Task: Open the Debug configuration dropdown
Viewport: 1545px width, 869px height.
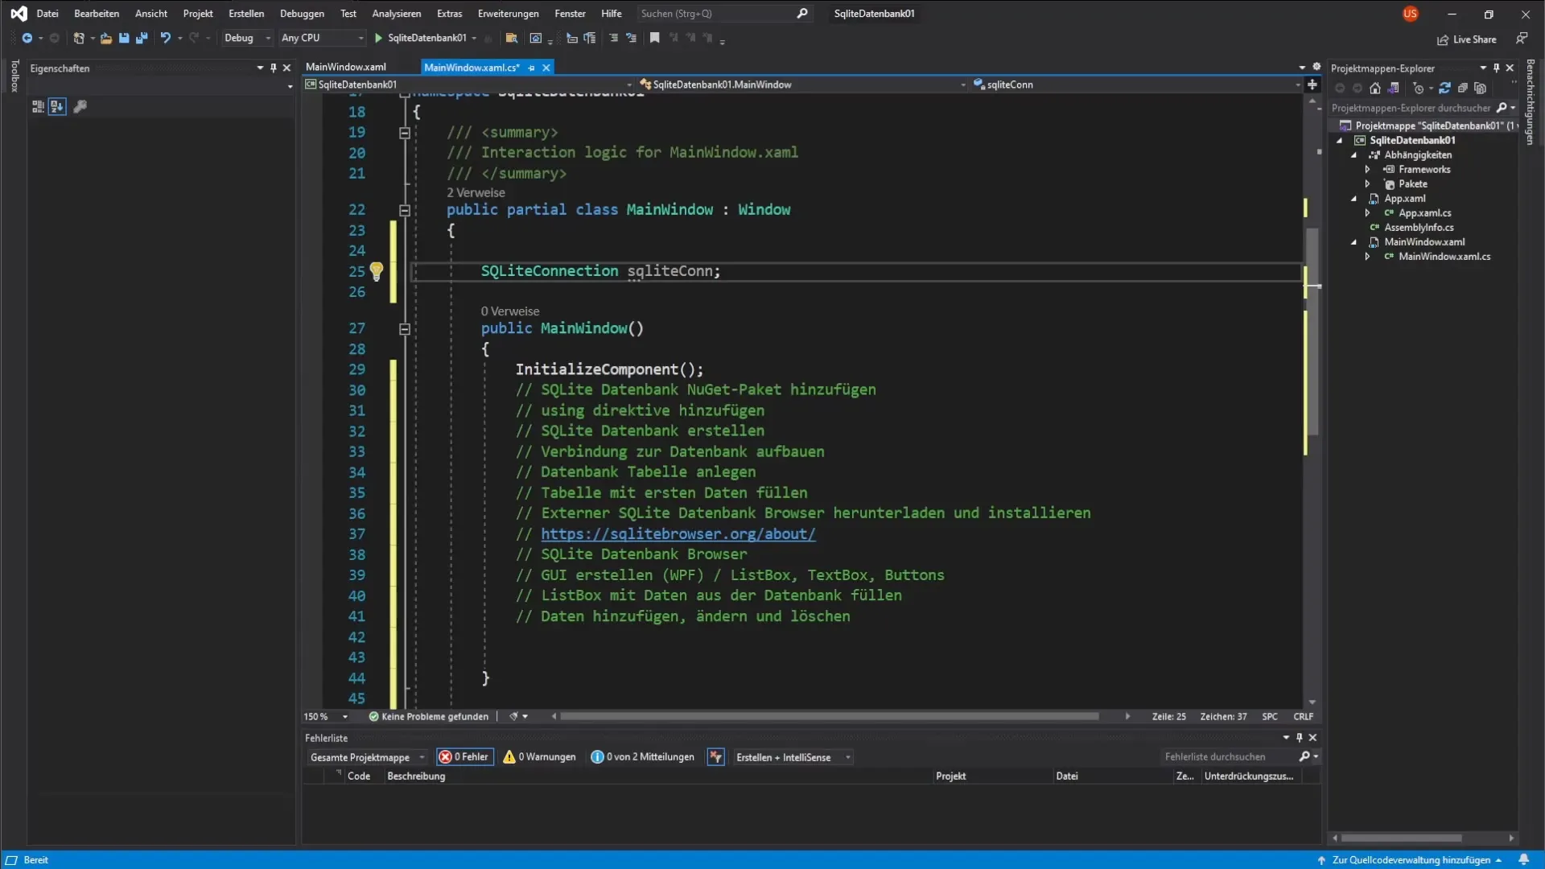Action: pos(247,38)
